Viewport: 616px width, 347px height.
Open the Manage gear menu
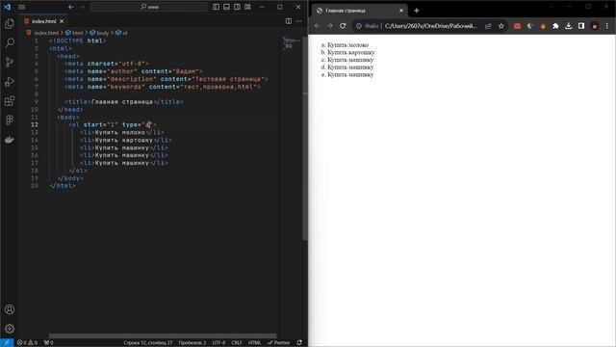[x=10, y=329]
